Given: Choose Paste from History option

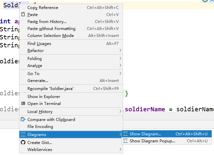Looking at the screenshot, I should coord(47,22).
